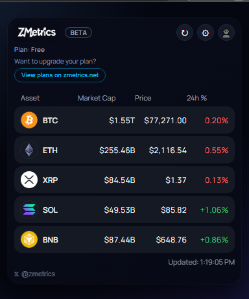
Task: Open the @zmetrics handle link
Action: pyautogui.click(x=38, y=274)
